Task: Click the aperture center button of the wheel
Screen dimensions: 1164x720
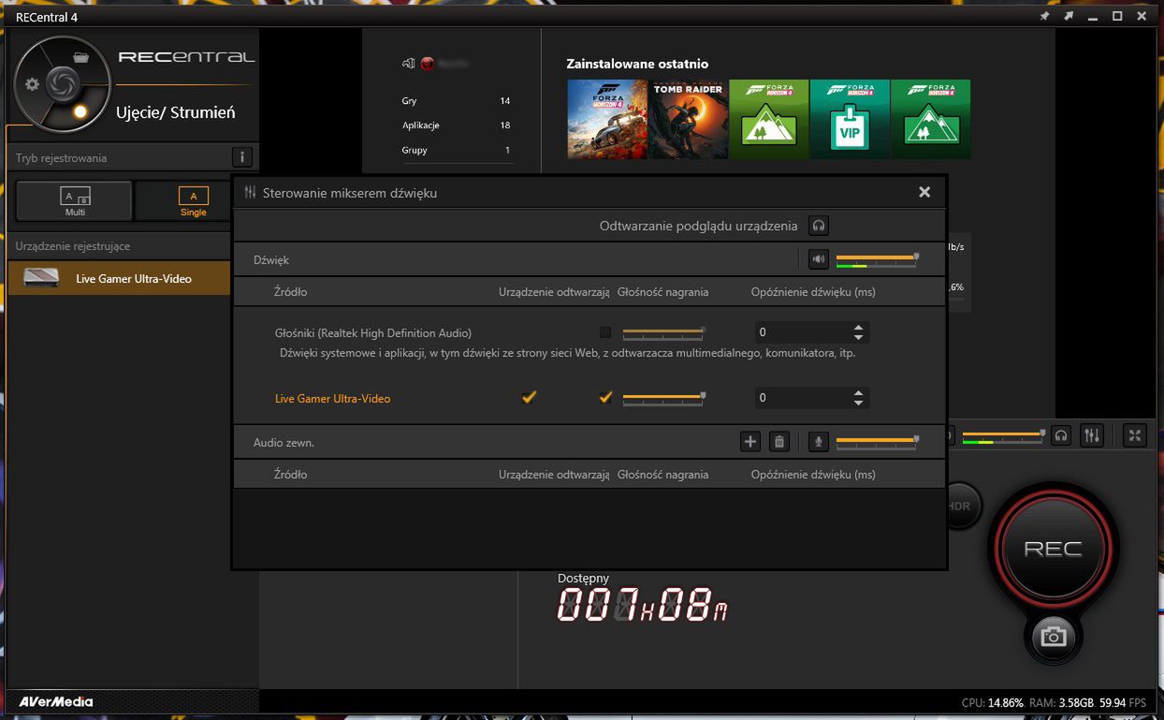Action: coord(62,83)
